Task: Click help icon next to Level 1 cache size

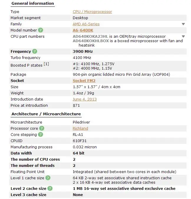Action: coord(48,178)
